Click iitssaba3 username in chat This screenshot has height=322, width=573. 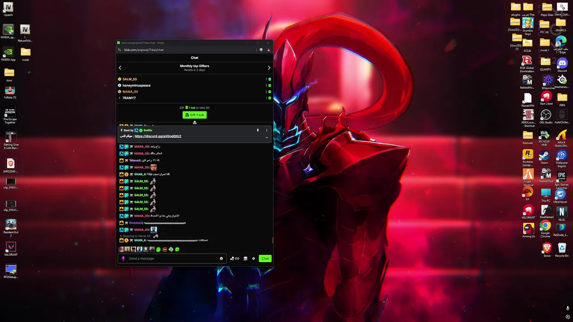(x=136, y=223)
